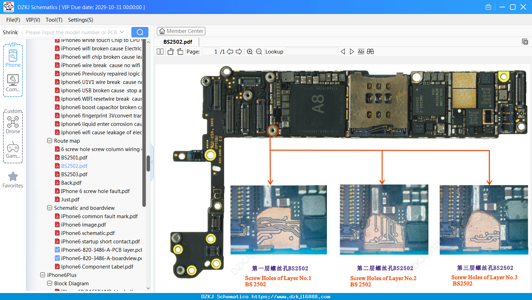This screenshot has width=532, height=300.
Task: Find previous lookup match
Action: pyautogui.click(x=343, y=52)
